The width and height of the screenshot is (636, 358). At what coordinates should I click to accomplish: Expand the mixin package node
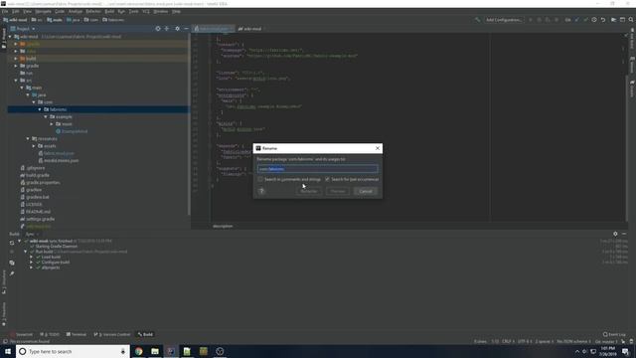point(52,124)
